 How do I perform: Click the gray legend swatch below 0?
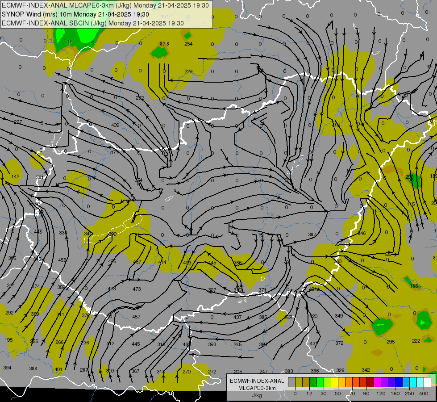(291, 382)
